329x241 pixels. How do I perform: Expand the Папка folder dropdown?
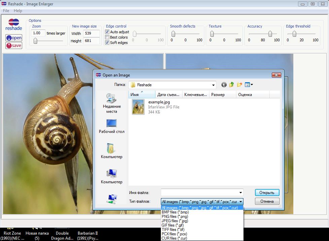tap(213, 85)
